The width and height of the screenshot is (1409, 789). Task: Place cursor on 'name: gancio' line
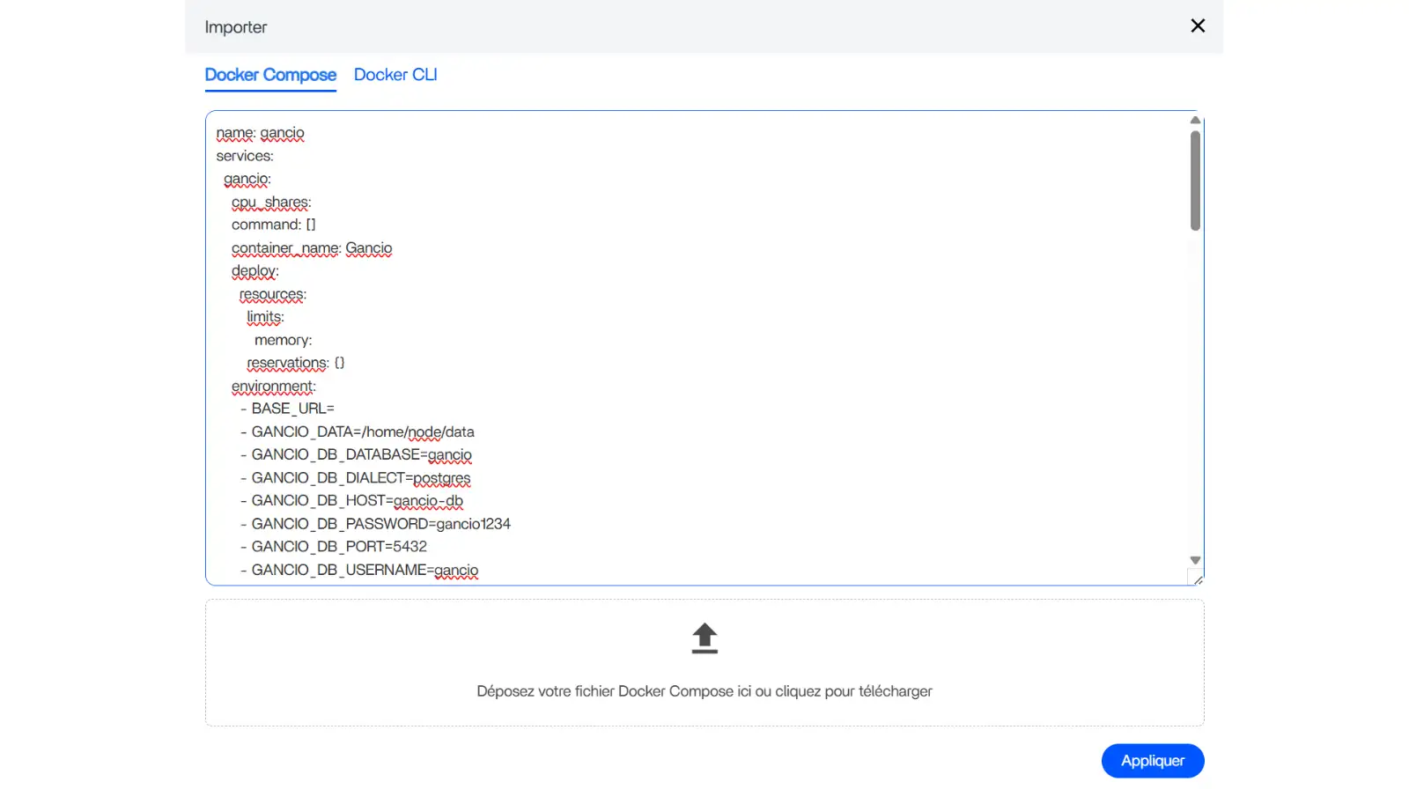pos(261,133)
